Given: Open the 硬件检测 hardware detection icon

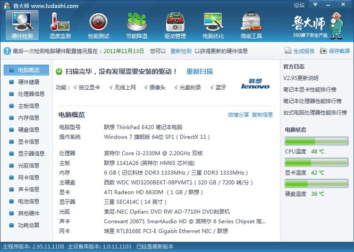Looking at the screenshot, I should [22, 25].
